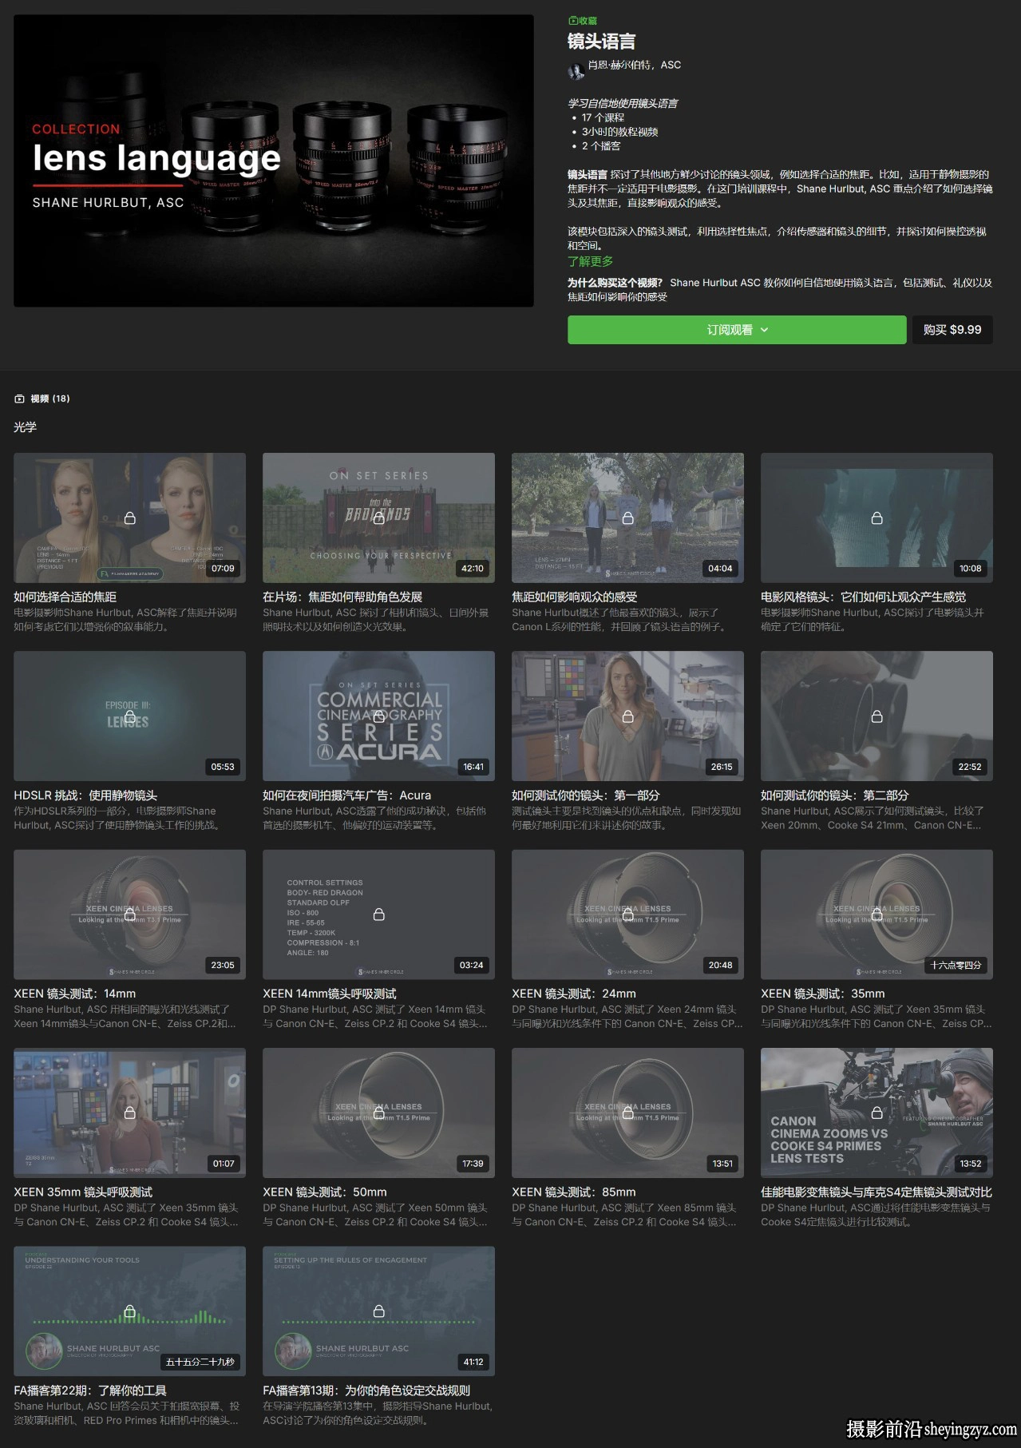Click lock icon on FA播客第13期 thumbnail

click(379, 1311)
